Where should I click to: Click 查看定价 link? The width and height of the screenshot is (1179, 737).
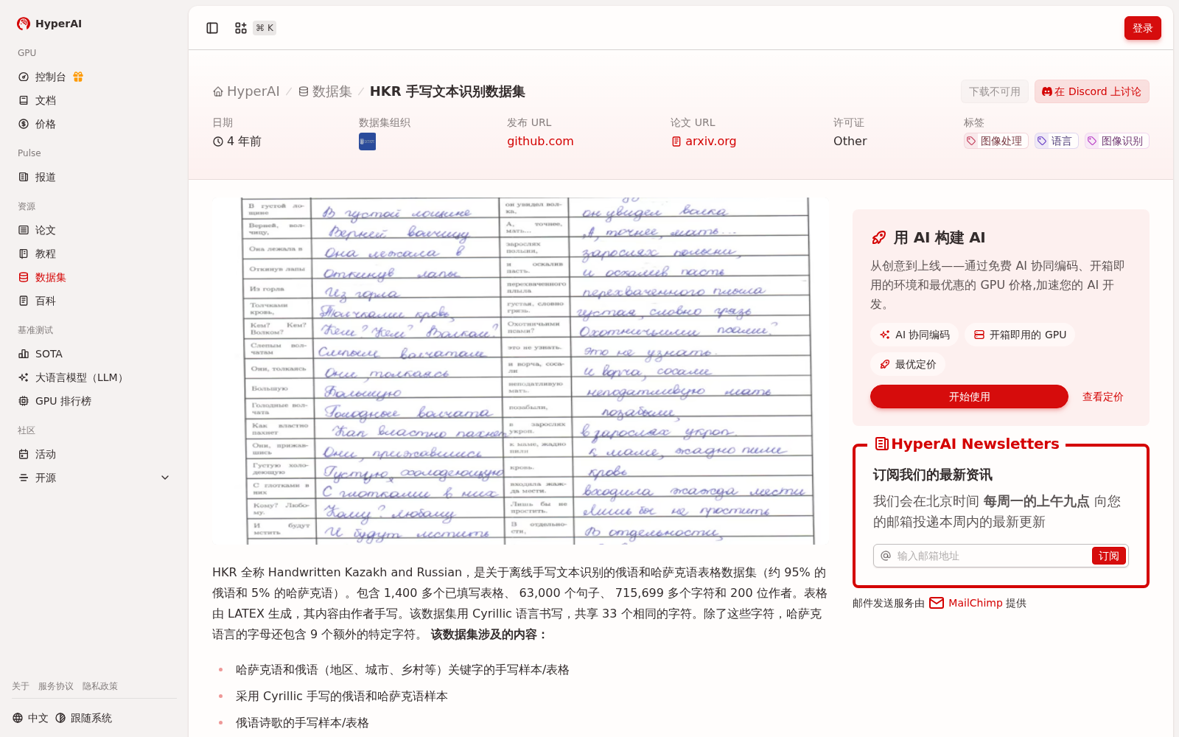pos(1102,397)
